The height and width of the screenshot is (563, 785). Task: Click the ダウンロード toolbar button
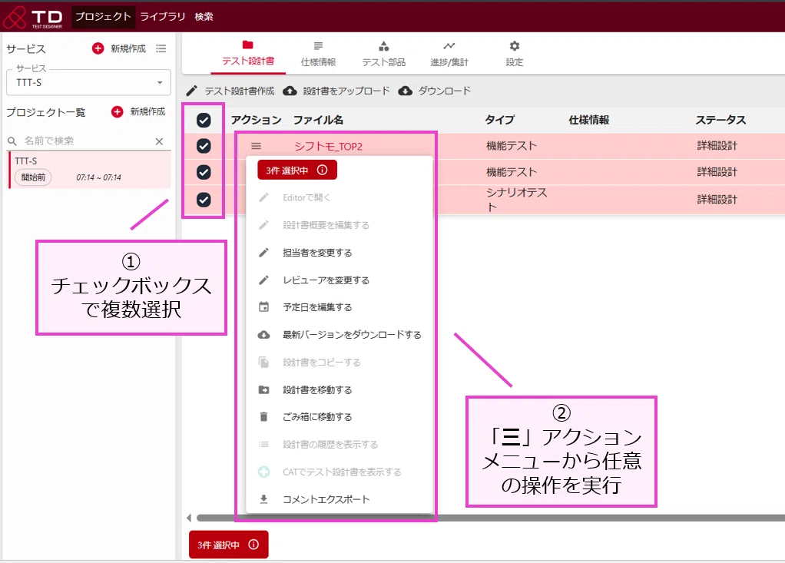click(435, 91)
